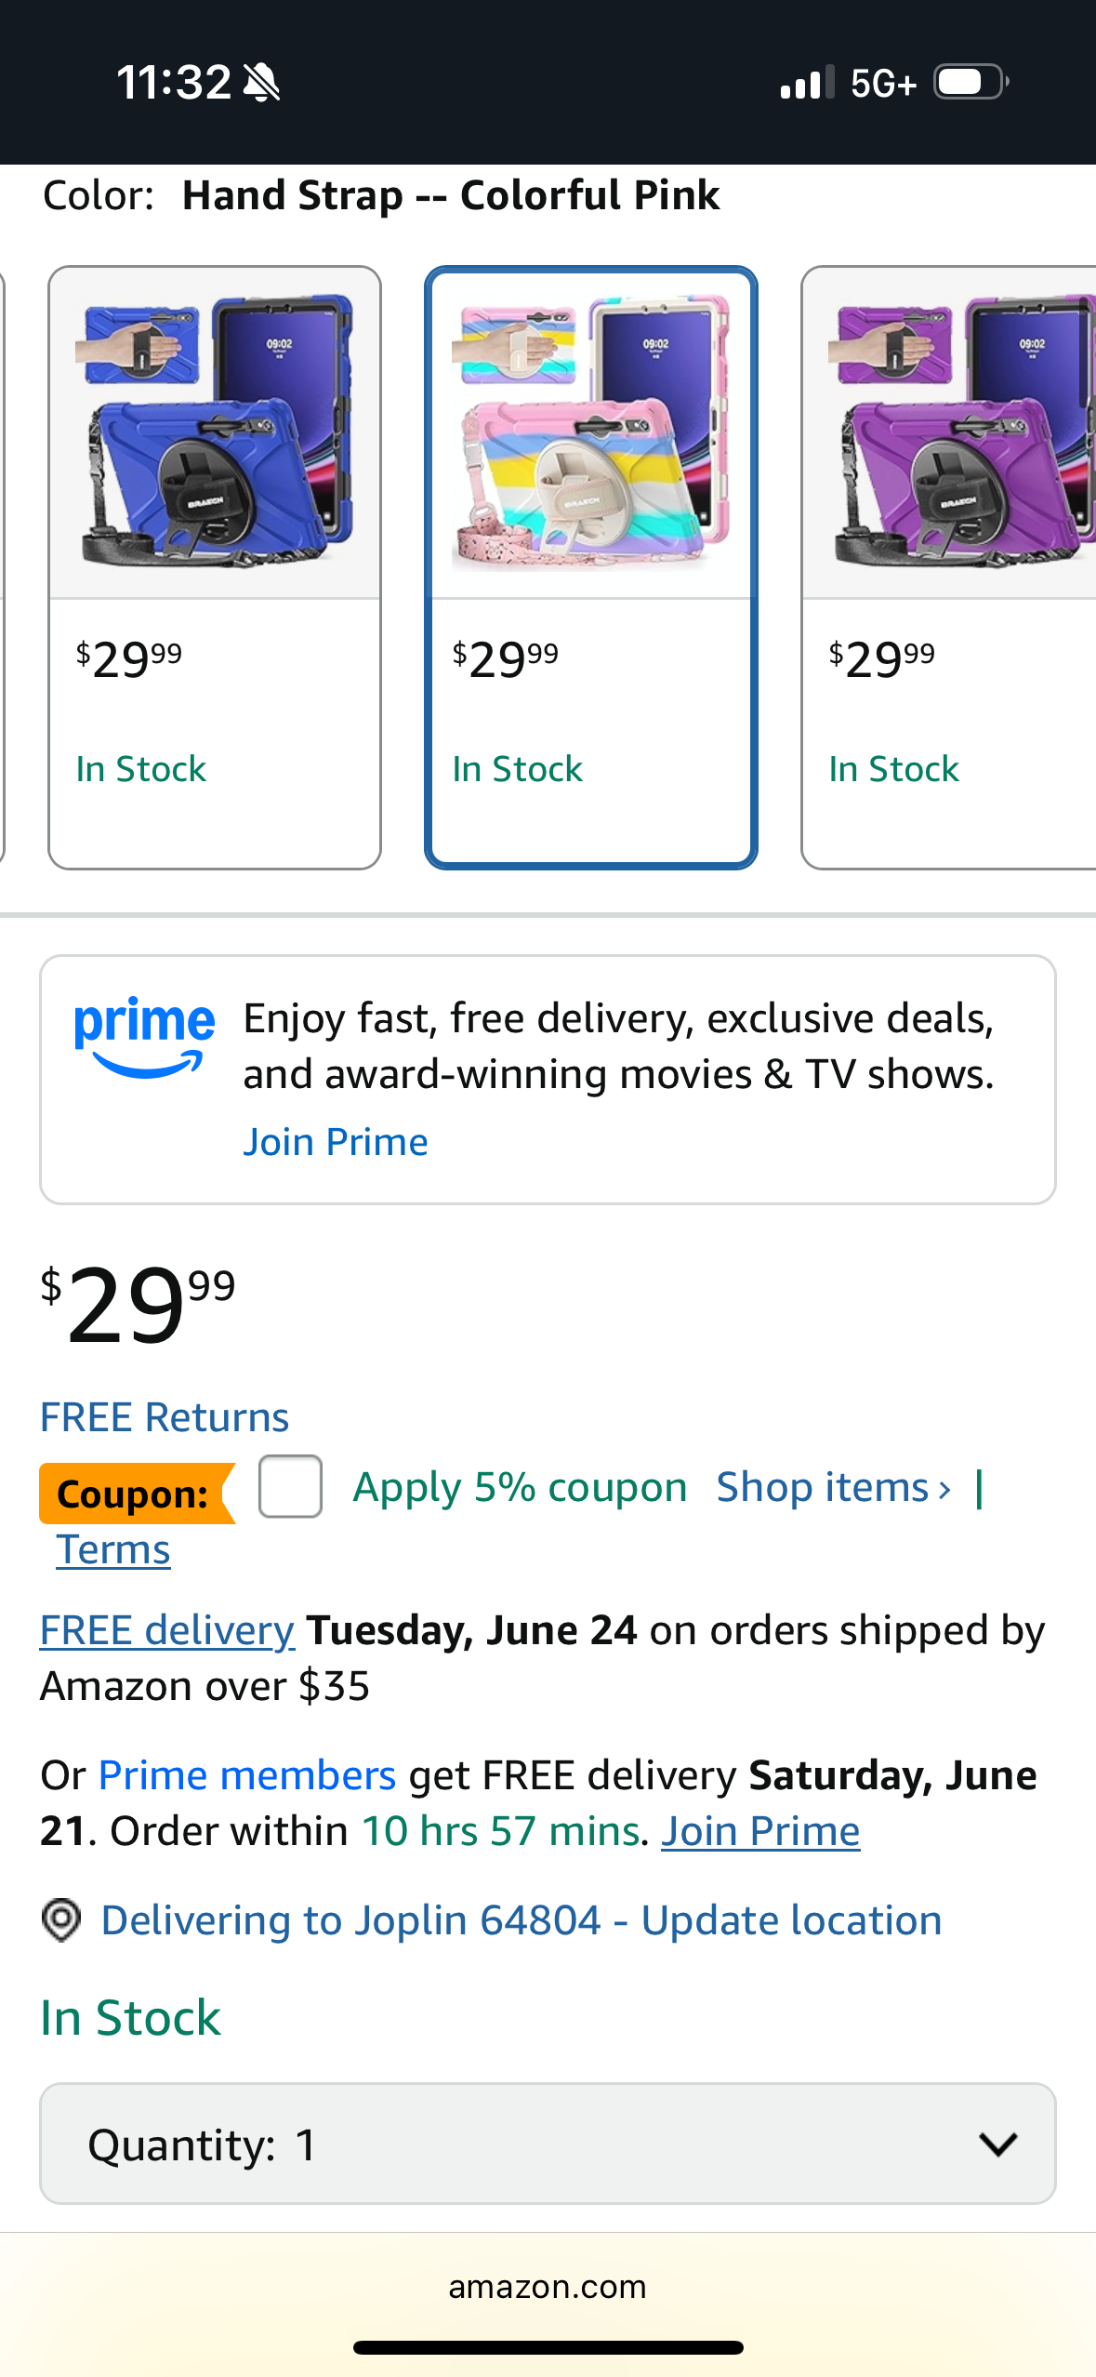Viewport: 1096px width, 2377px height.
Task: Tap the Prime logo icon
Action: [144, 1036]
